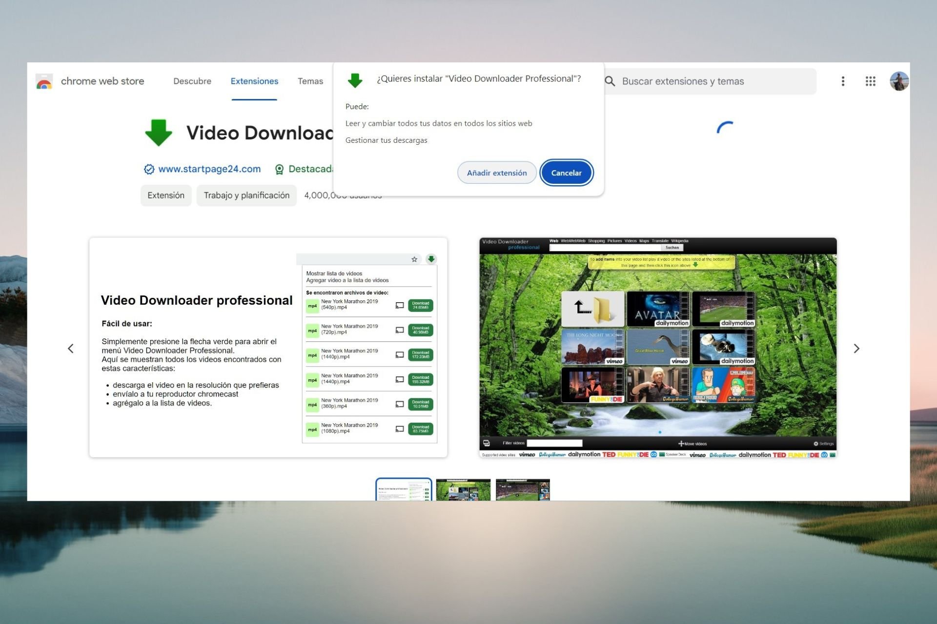The height and width of the screenshot is (624, 937).
Task: Click Añadir extensión button in dialog
Action: coord(497,173)
